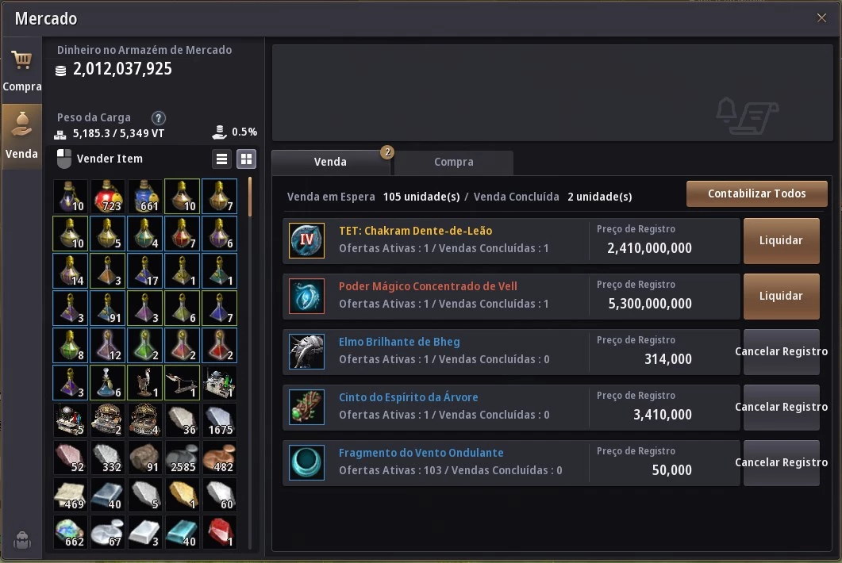Liquidar the Poder Mágico Concentrado de Vell sale

(x=782, y=297)
